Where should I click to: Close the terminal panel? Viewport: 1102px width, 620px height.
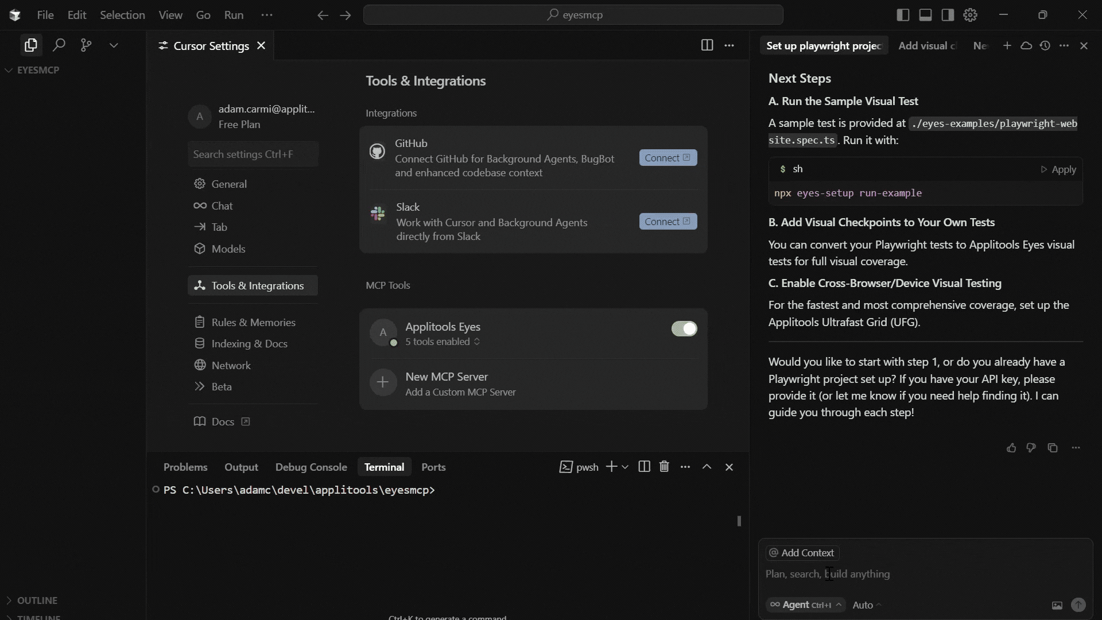point(729,467)
